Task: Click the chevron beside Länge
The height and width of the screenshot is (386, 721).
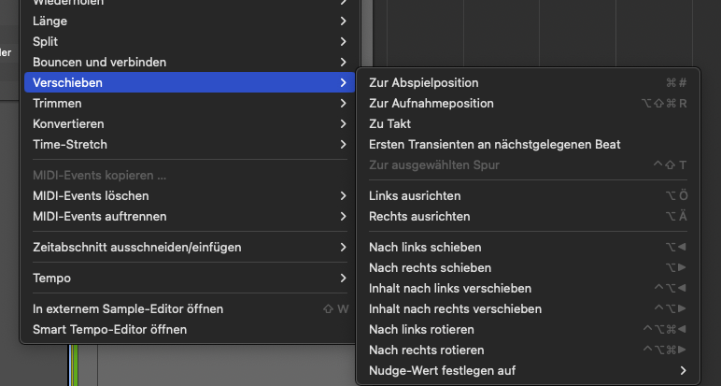Action: (343, 21)
